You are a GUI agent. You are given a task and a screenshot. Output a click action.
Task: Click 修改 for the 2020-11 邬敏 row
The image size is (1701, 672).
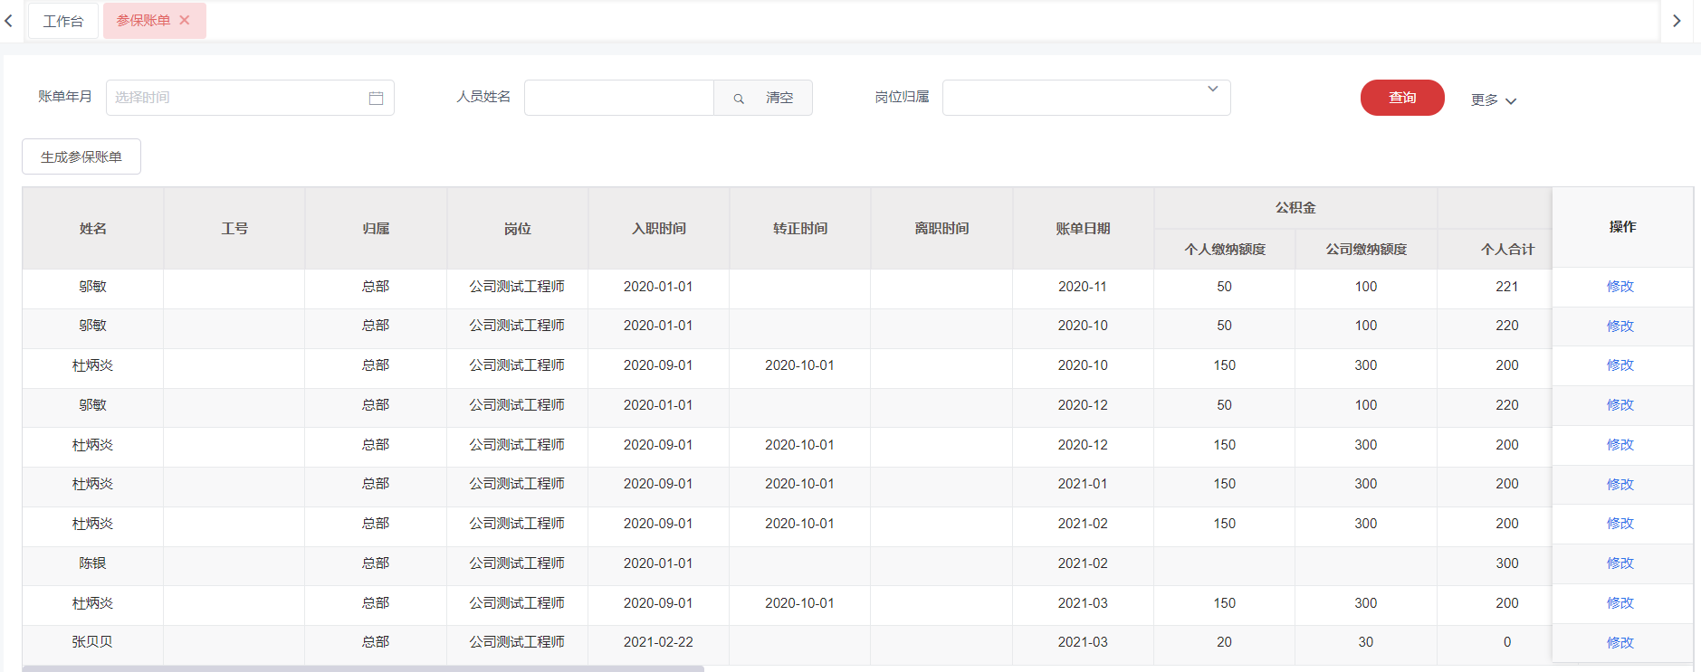pyautogui.click(x=1620, y=287)
